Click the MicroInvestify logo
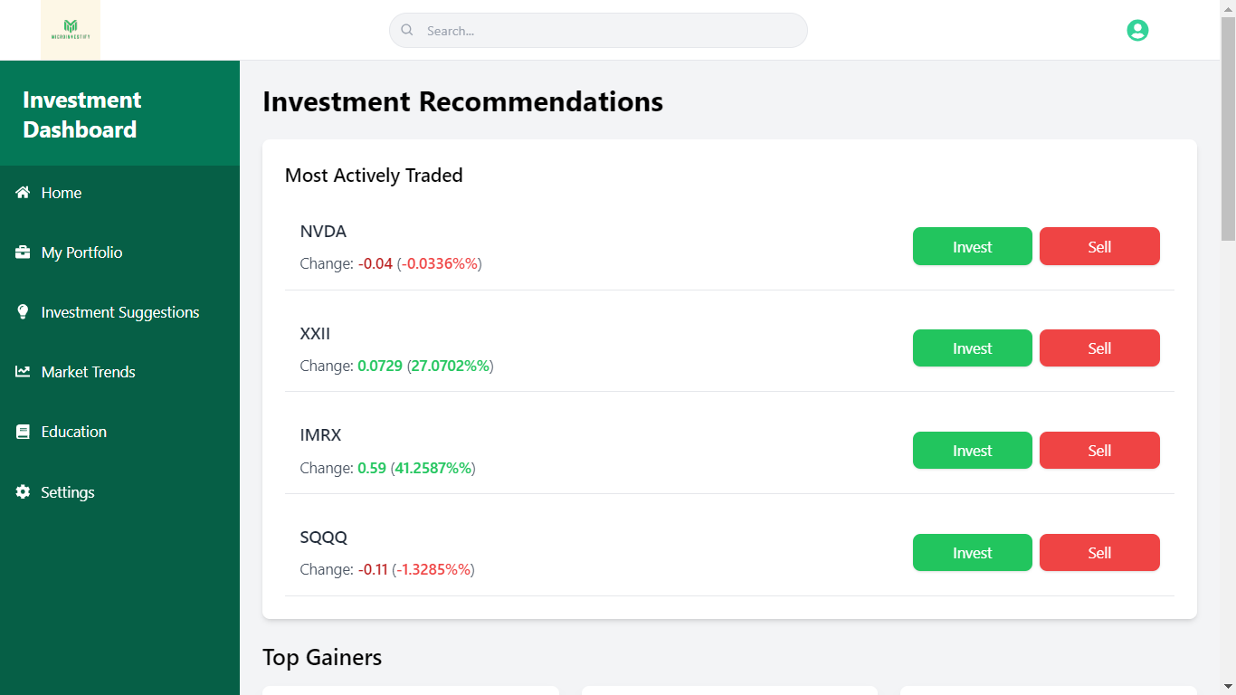The height and width of the screenshot is (695, 1236). 71,30
